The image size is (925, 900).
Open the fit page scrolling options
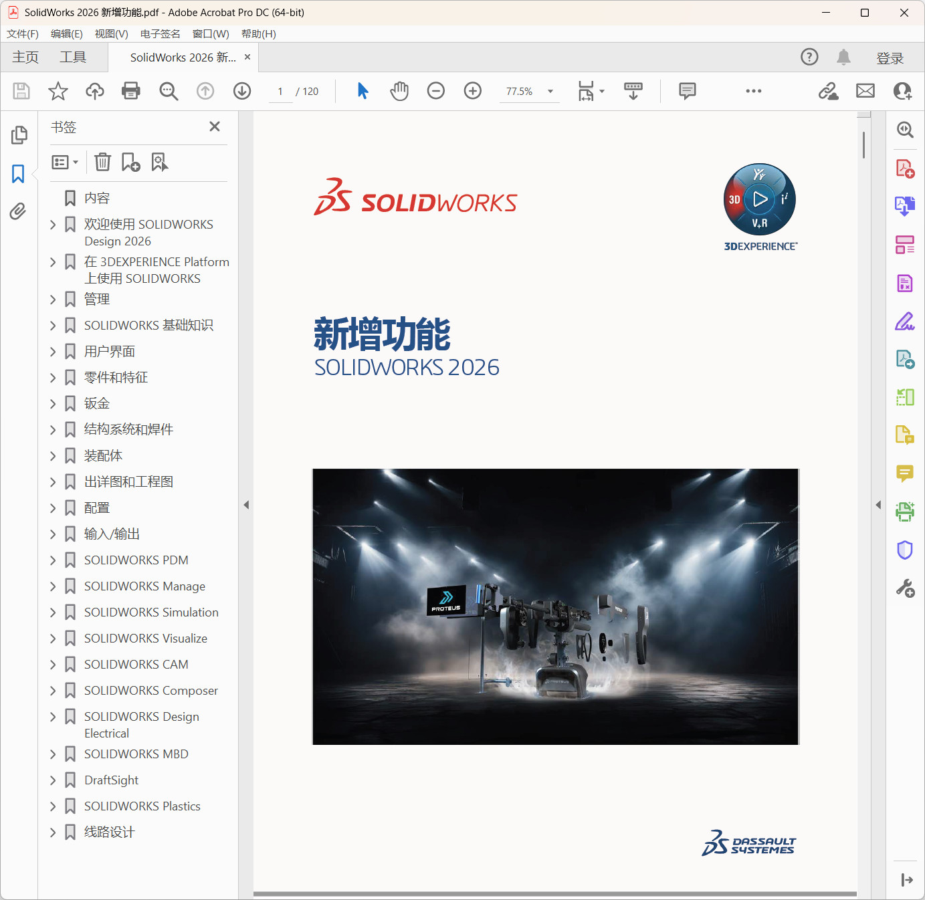coord(591,91)
